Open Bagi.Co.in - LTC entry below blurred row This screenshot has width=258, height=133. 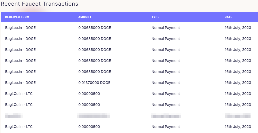pos(19,127)
